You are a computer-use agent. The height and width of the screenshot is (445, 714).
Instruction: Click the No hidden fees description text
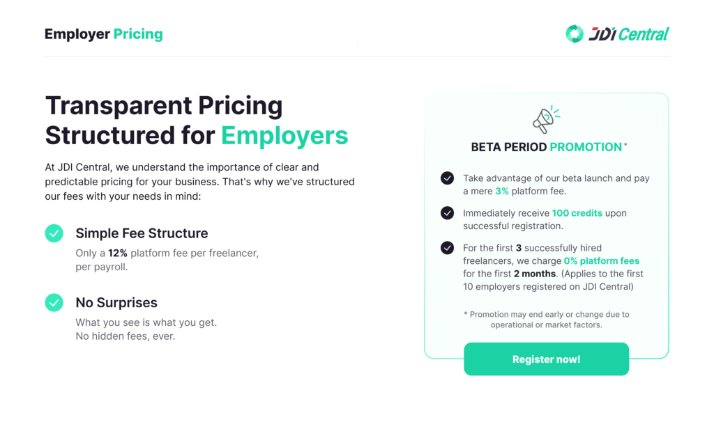pyautogui.click(x=127, y=336)
